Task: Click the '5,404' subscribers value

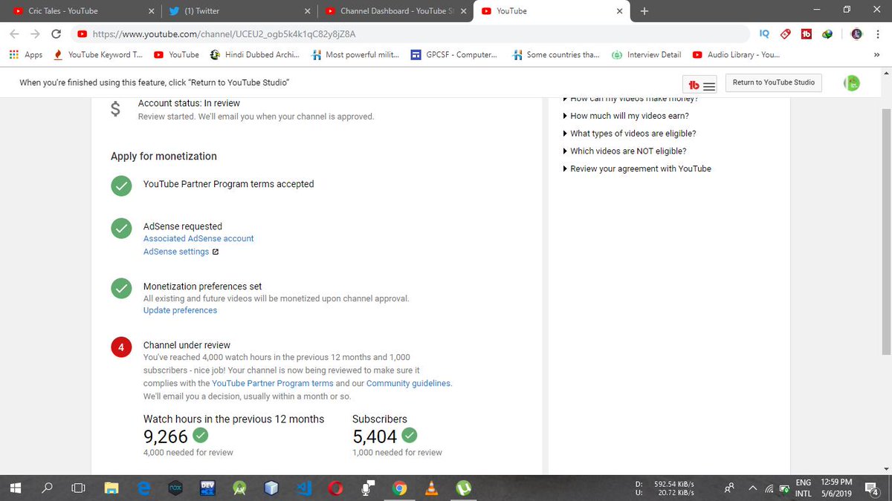Action: [x=375, y=436]
